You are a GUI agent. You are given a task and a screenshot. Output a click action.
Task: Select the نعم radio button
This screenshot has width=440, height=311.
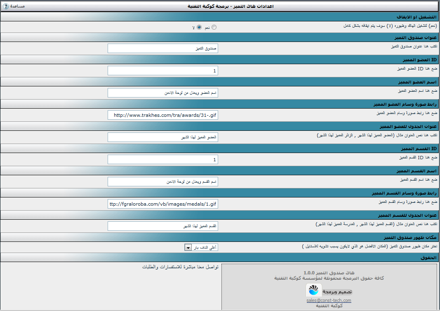[x=214, y=27]
